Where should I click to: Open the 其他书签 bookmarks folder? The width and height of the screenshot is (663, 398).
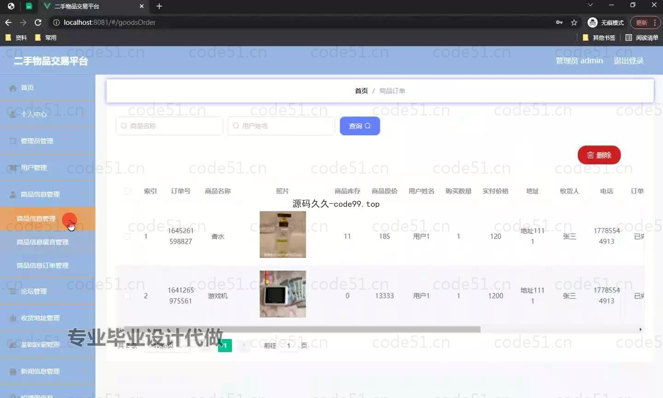(599, 38)
